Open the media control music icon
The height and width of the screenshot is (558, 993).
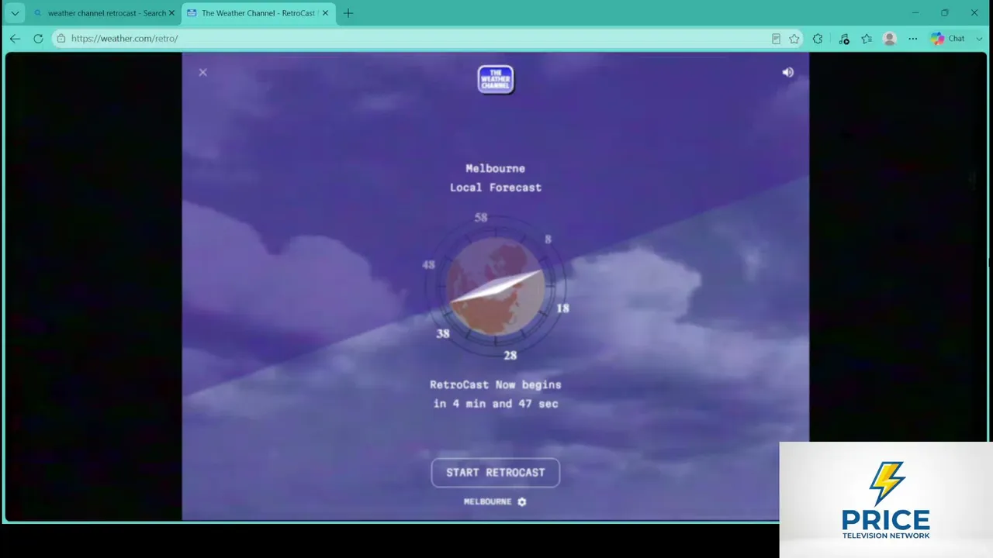(x=844, y=39)
